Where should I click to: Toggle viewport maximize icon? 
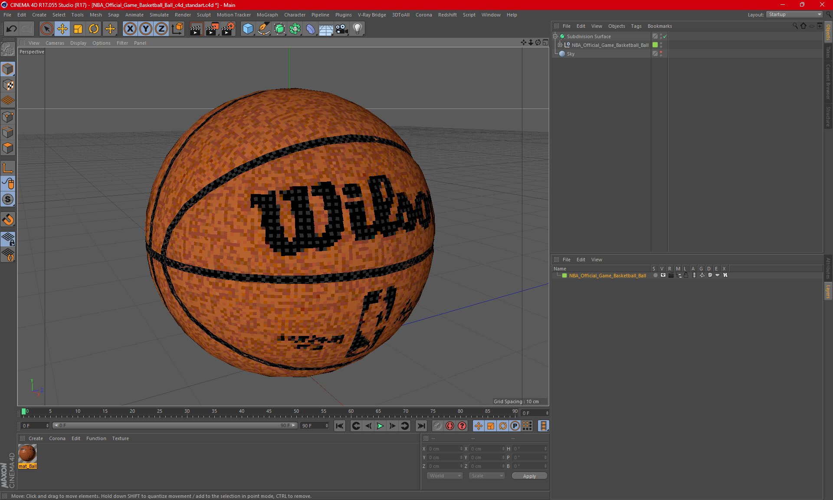pos(545,43)
